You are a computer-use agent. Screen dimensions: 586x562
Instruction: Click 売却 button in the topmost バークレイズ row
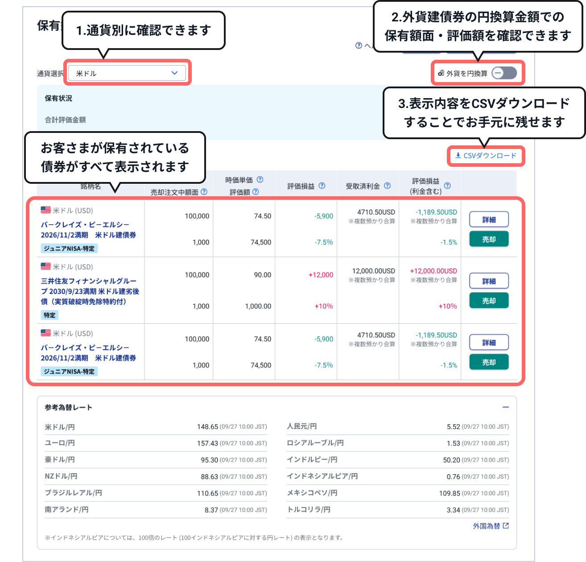pos(489,239)
